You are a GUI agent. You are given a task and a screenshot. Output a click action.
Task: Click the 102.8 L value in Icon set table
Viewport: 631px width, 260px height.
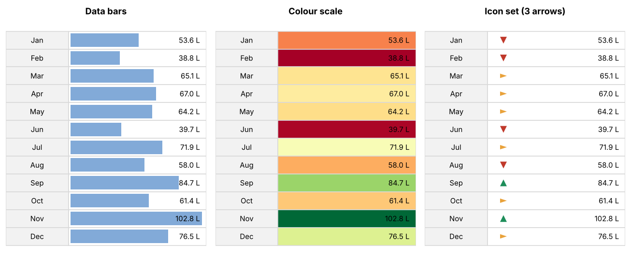click(606, 218)
